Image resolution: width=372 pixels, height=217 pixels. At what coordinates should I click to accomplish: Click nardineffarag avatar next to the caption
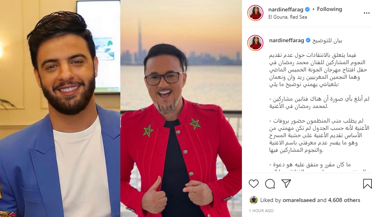pos(255,43)
